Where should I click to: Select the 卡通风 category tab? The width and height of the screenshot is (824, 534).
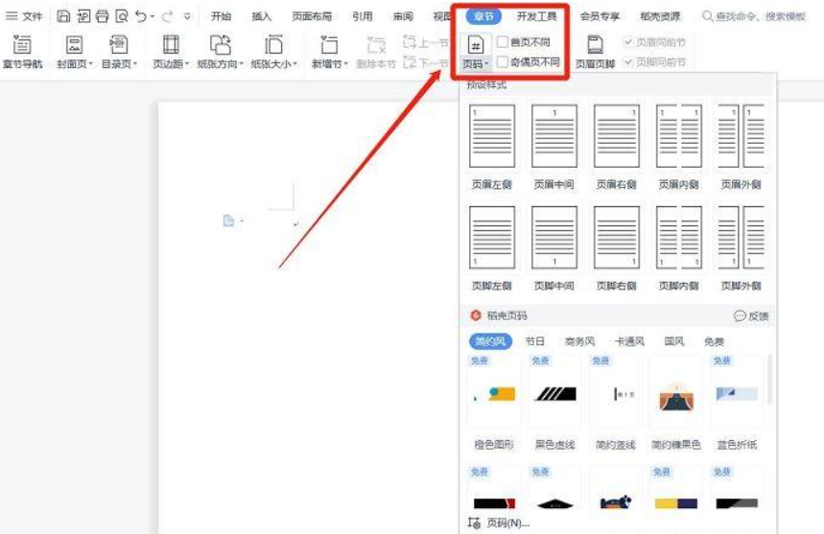click(629, 342)
